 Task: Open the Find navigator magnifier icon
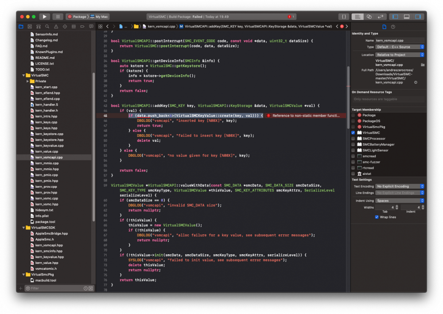pos(47,27)
